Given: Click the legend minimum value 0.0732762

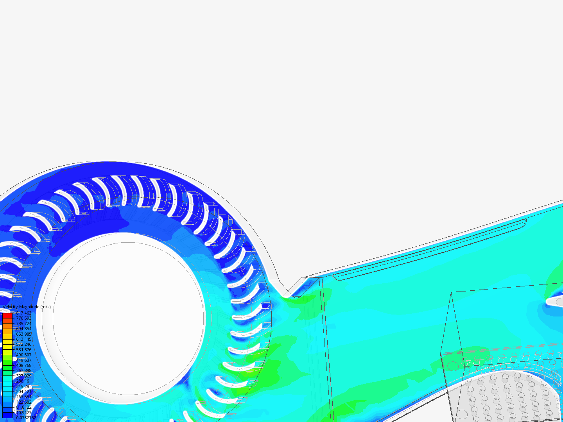Looking at the screenshot, I should 26,418.
